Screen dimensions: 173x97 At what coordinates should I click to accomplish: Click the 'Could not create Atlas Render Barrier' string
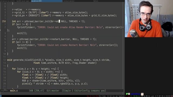(70, 27)
